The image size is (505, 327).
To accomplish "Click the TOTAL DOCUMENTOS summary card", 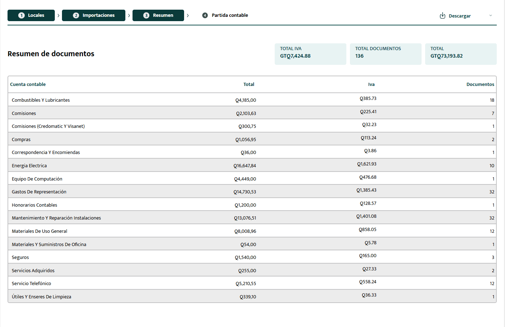I will point(386,54).
